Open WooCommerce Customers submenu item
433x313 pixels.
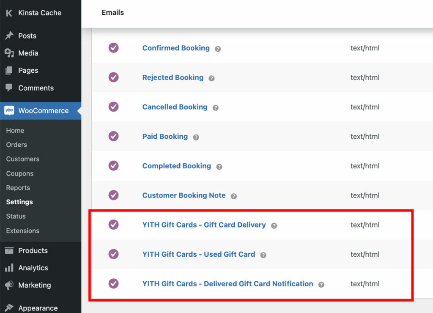23,159
